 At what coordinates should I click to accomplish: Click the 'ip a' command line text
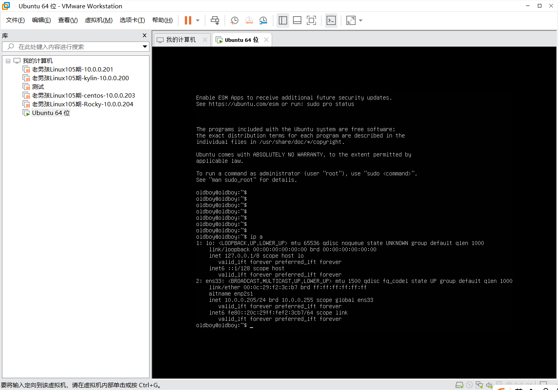click(256, 237)
